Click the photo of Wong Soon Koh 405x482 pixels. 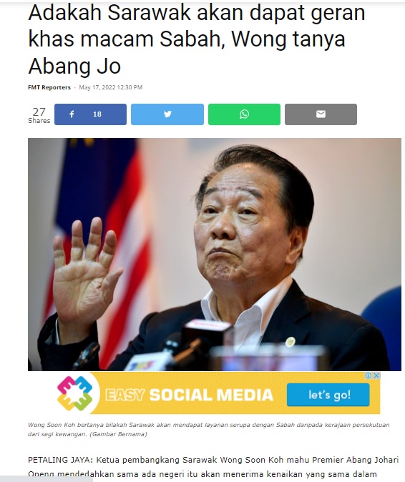[x=215, y=255]
